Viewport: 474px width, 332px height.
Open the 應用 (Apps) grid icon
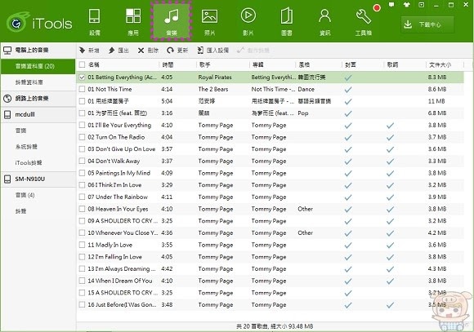pos(133,22)
